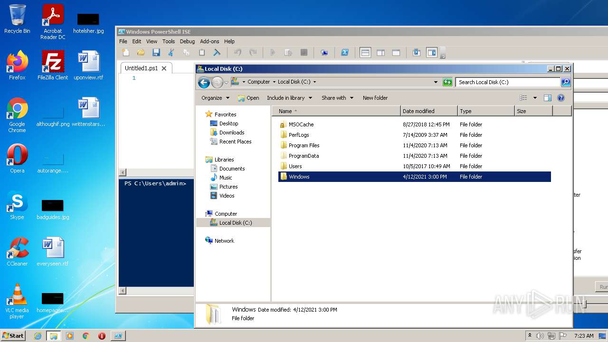Image resolution: width=608 pixels, height=342 pixels.
Task: Click Run Selection icon in PowerShell ISE toolbar
Action: [x=288, y=53]
